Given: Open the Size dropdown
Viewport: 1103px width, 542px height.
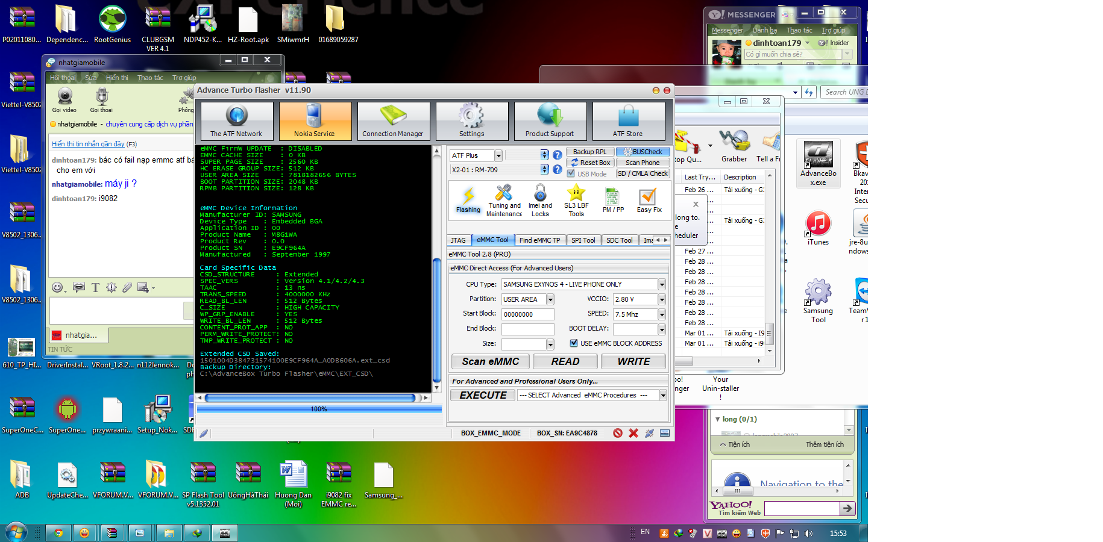Looking at the screenshot, I should 550,344.
